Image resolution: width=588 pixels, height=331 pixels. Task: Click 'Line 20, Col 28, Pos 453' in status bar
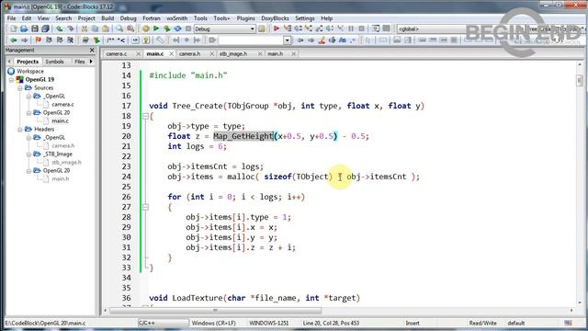331,323
